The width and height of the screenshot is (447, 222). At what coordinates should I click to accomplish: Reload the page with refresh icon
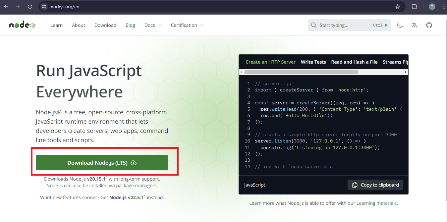click(30, 7)
